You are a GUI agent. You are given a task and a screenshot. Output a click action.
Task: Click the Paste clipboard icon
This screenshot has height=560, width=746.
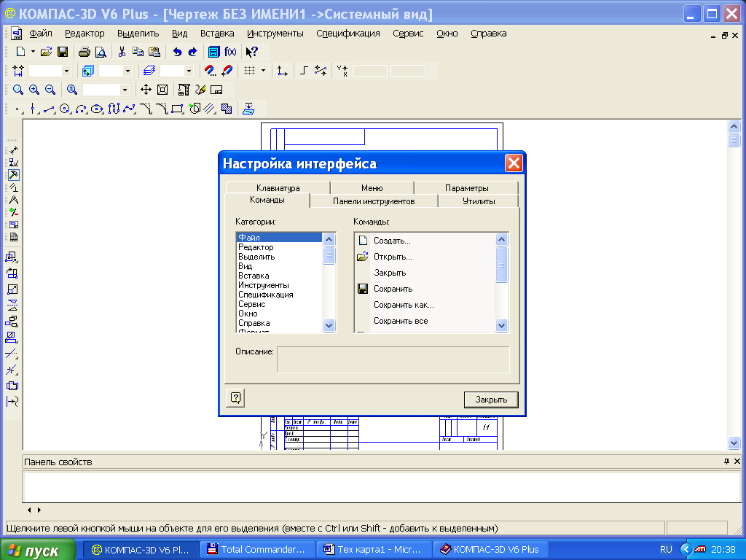[154, 52]
